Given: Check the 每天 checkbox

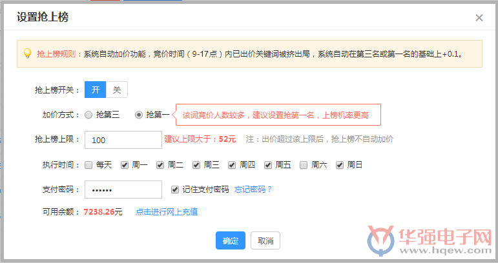Looking at the screenshot, I should tap(88, 165).
